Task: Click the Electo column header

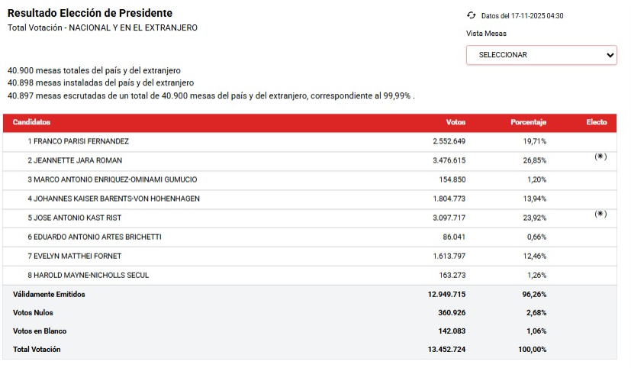Action: point(597,123)
